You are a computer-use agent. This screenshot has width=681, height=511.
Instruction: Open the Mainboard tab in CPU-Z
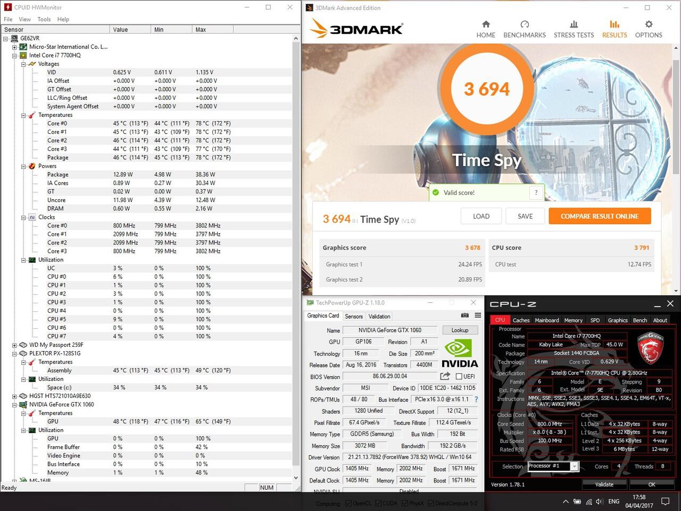coord(547,320)
